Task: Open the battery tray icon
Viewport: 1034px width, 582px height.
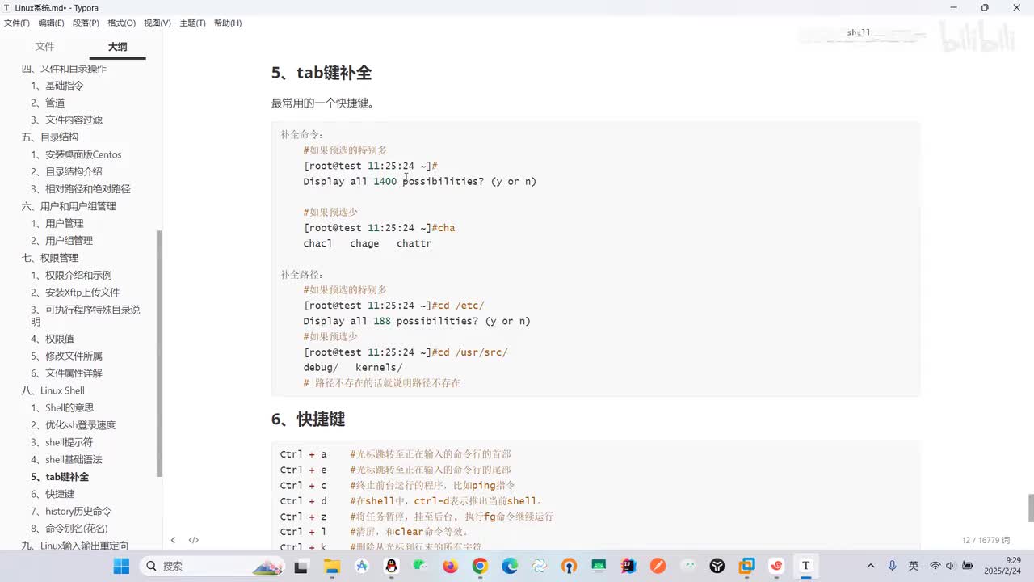Action: coord(968,566)
